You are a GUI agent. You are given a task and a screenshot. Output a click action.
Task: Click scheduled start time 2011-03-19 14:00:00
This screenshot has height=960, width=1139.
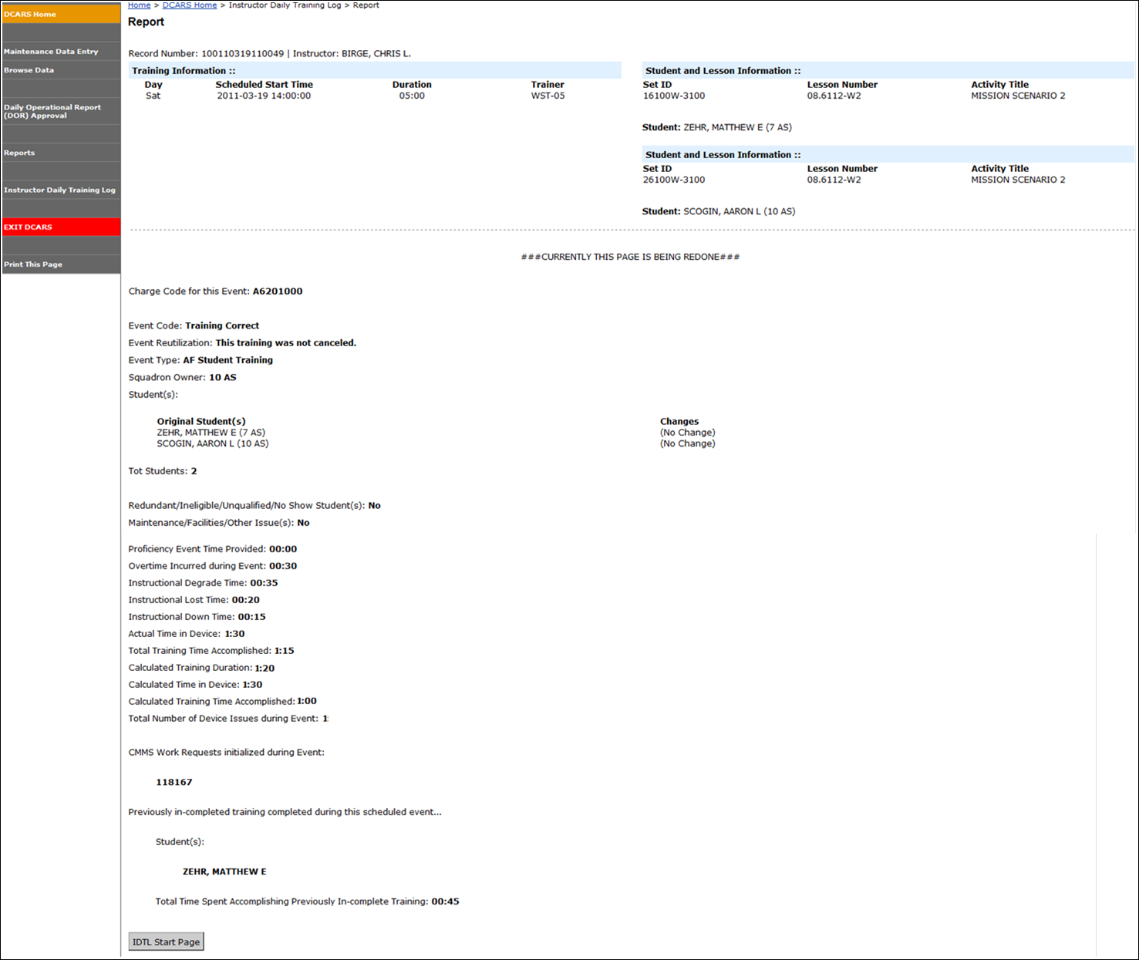coord(264,96)
